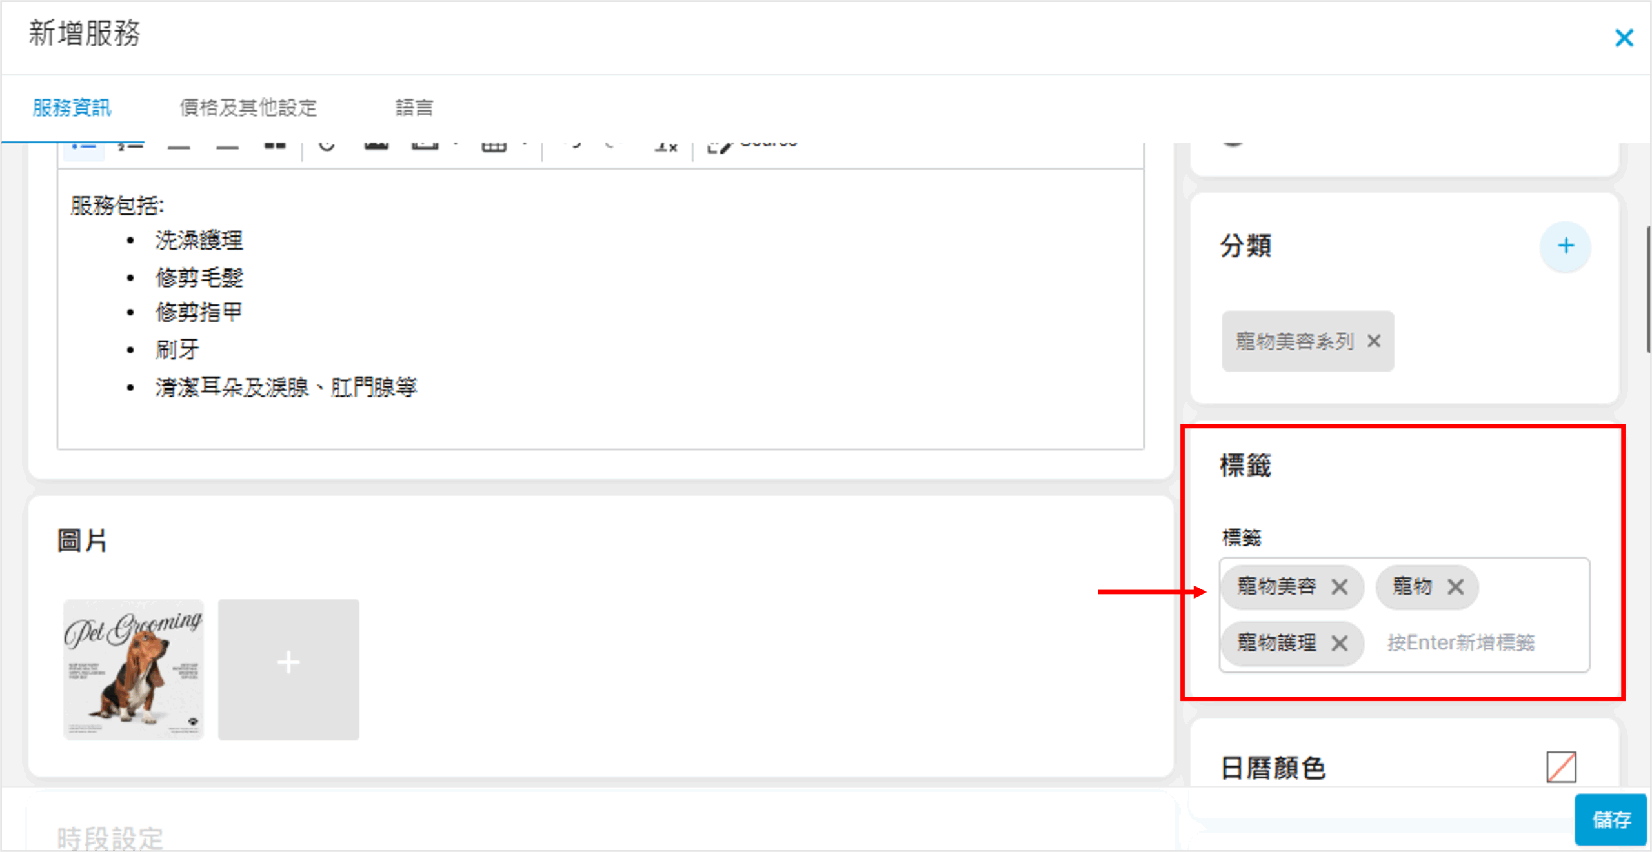Remove the 寵物美容 tag
The height and width of the screenshot is (852, 1652).
(x=1340, y=587)
